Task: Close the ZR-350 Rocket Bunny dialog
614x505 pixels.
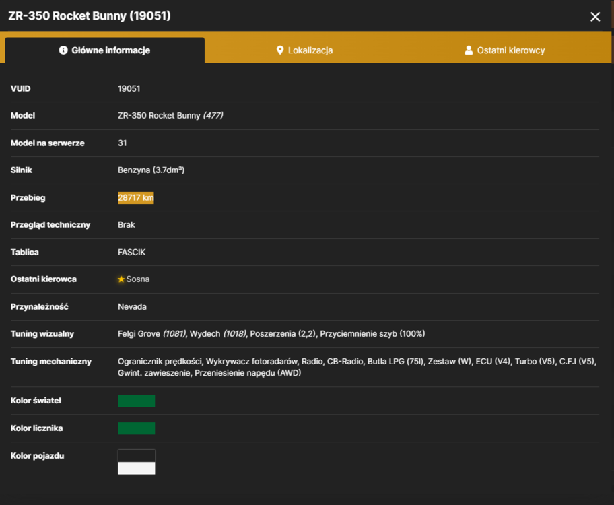Action: [595, 16]
